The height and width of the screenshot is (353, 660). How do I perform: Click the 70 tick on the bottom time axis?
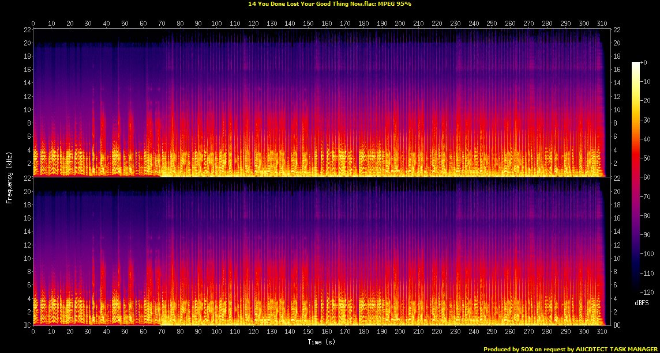point(162,332)
